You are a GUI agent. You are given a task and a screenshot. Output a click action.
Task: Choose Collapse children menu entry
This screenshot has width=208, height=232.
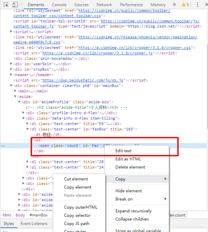click(x=136, y=219)
